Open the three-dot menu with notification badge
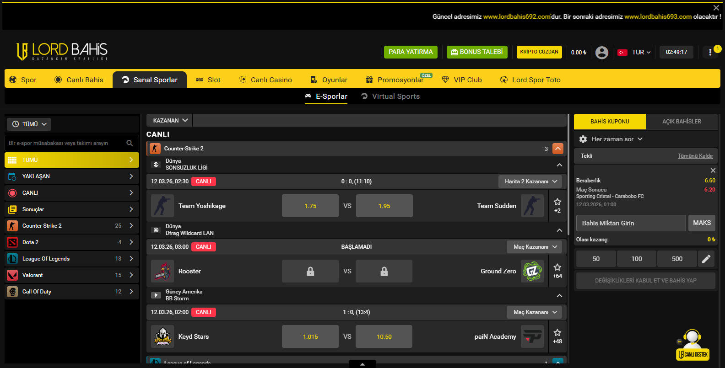Screen dimensions: 725x368 coord(710,52)
